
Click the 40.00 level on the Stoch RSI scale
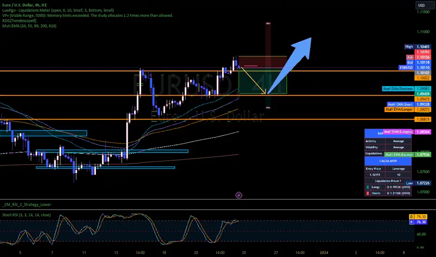(x=421, y=234)
